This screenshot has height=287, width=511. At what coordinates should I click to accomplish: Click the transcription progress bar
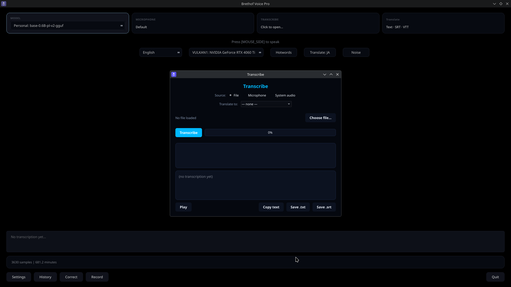[x=270, y=133]
